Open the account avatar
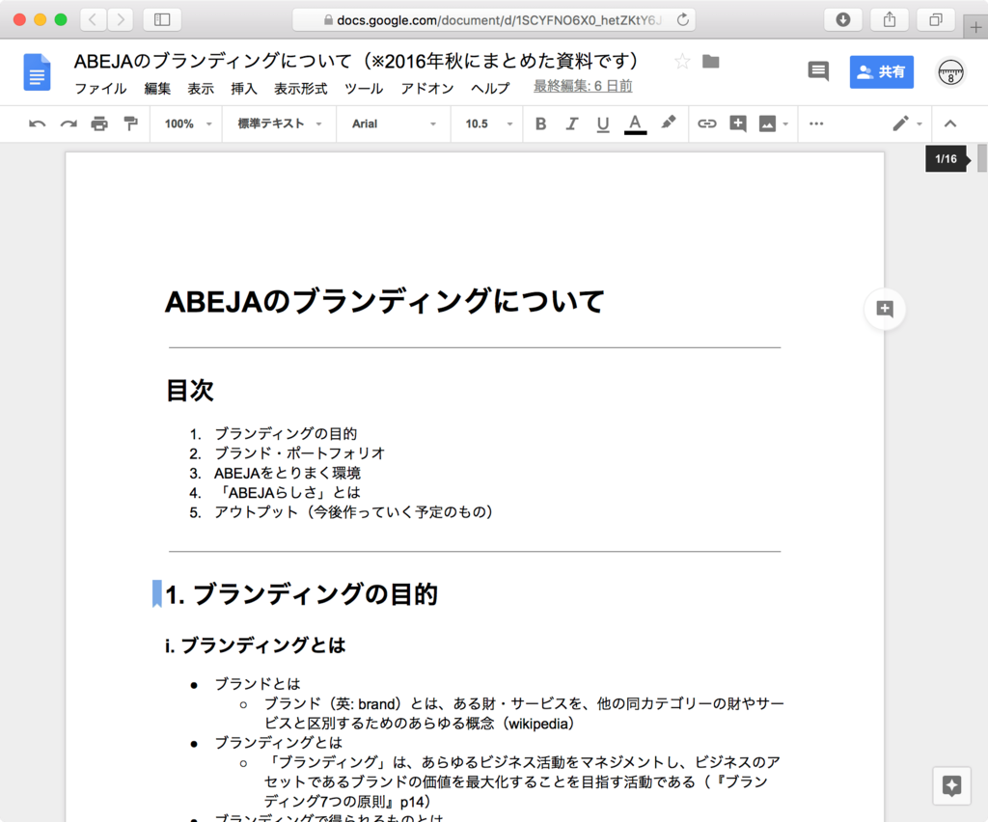 point(950,72)
